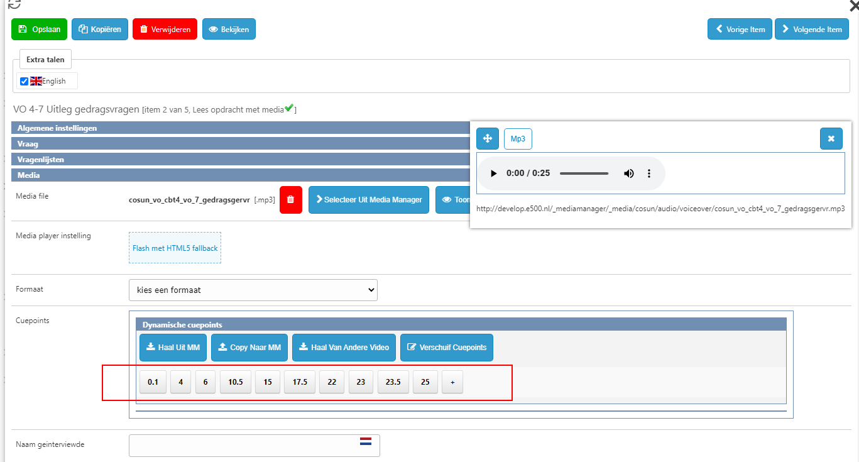
Task: Click the red trash icon beside media file
Action: pos(290,200)
